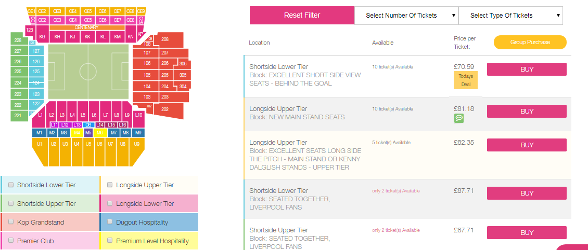Pick yellow block M4 on the map

tap(77, 133)
